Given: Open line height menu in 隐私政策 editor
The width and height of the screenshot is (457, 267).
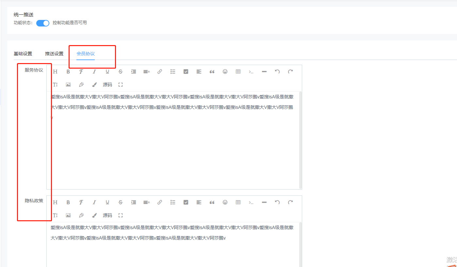Looking at the screenshot, I should tap(147, 202).
